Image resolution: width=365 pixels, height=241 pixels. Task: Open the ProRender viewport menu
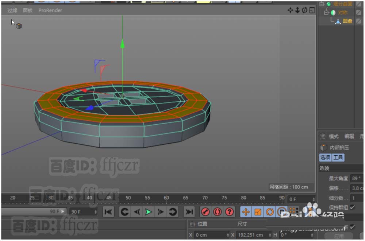(x=50, y=10)
